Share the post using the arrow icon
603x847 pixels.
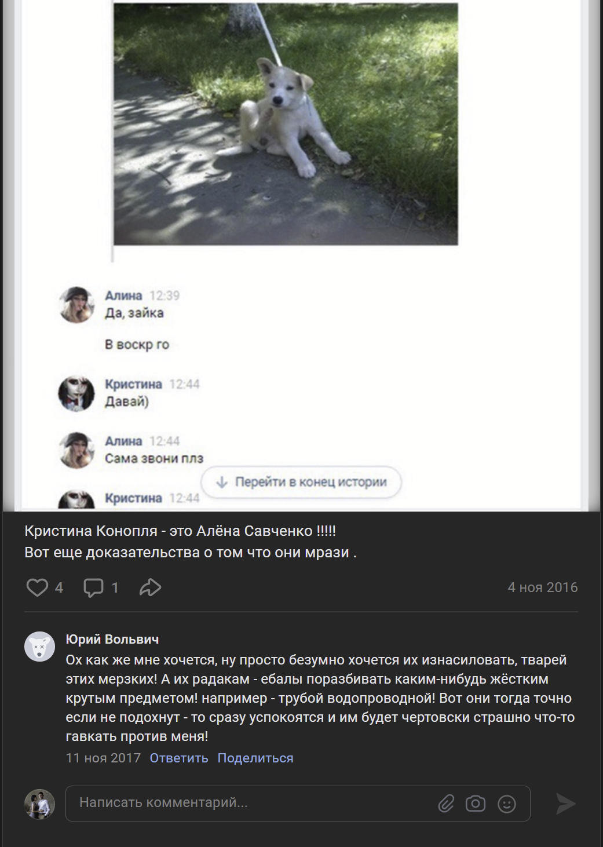150,587
